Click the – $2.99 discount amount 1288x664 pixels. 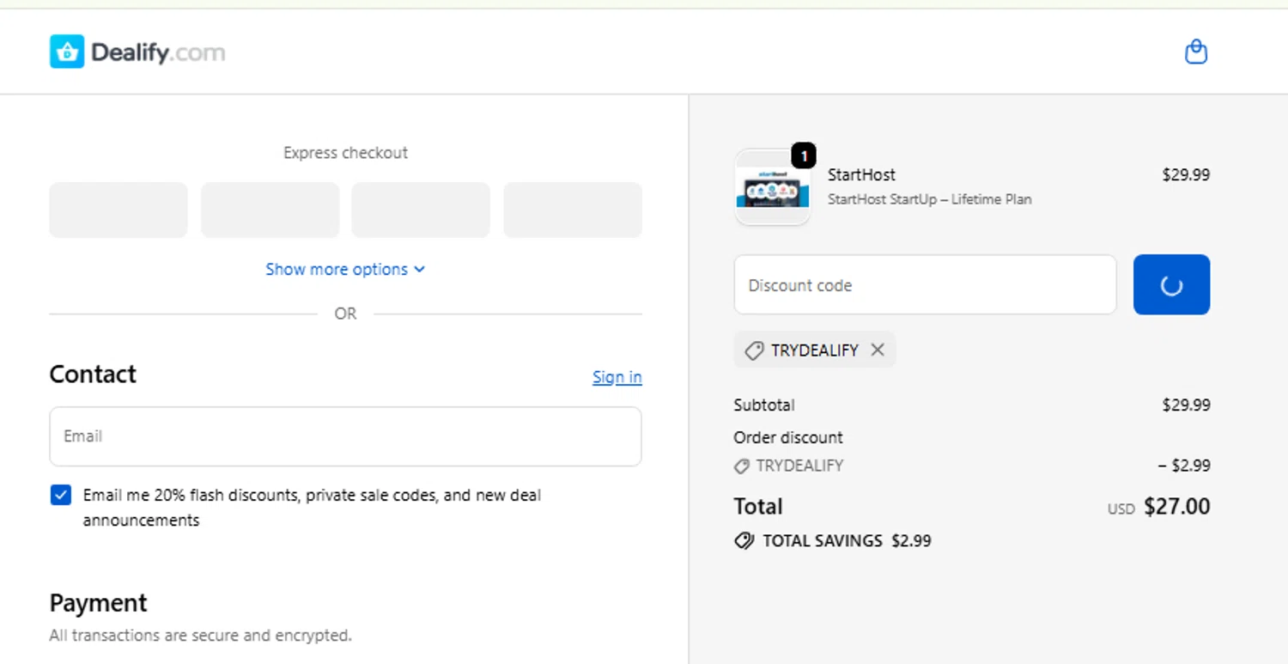(1184, 466)
